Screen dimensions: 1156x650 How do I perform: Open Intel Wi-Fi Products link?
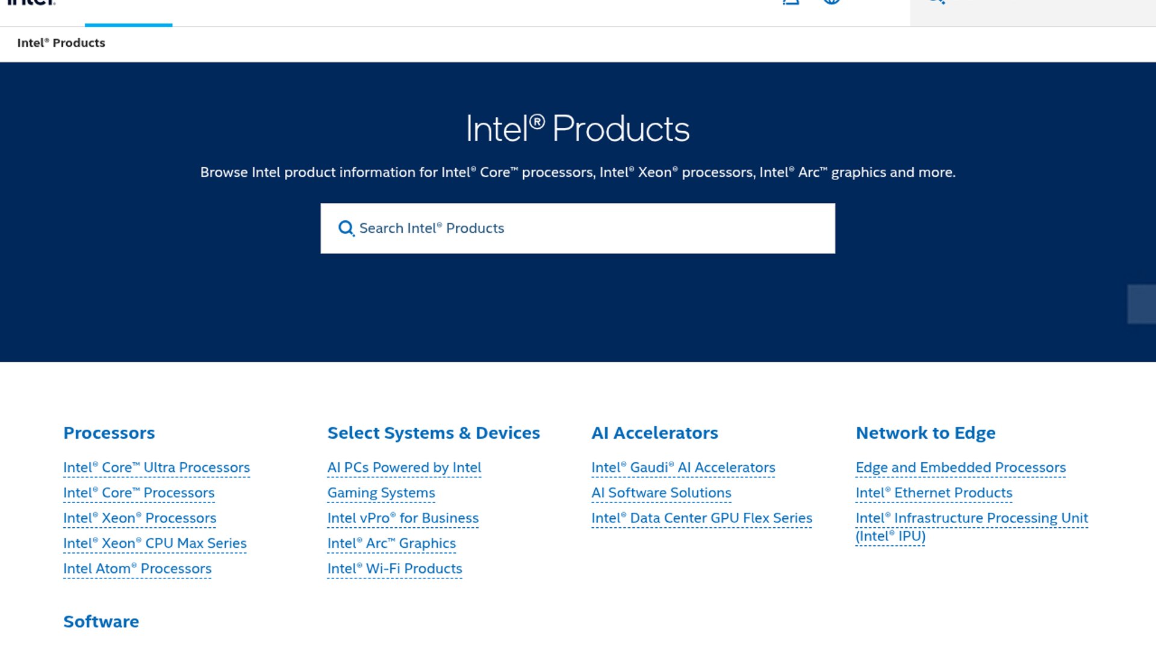pyautogui.click(x=394, y=569)
